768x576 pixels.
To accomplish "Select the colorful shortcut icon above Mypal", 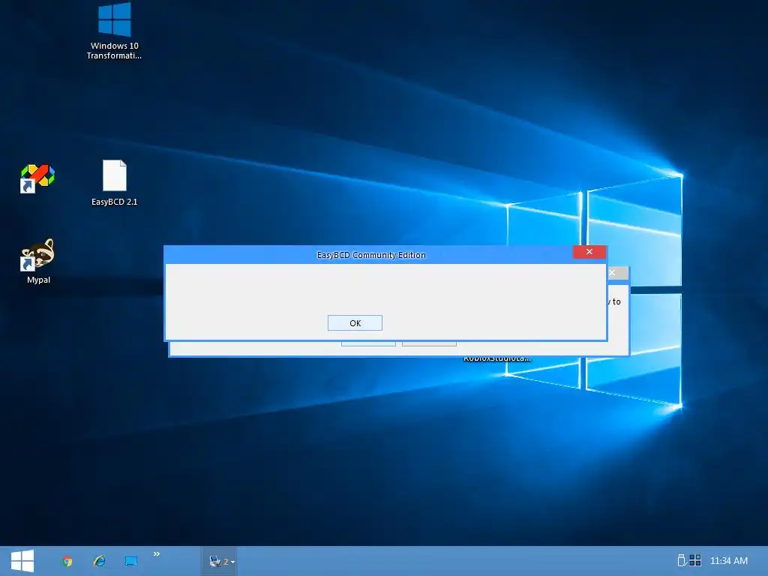I will 37,178.
